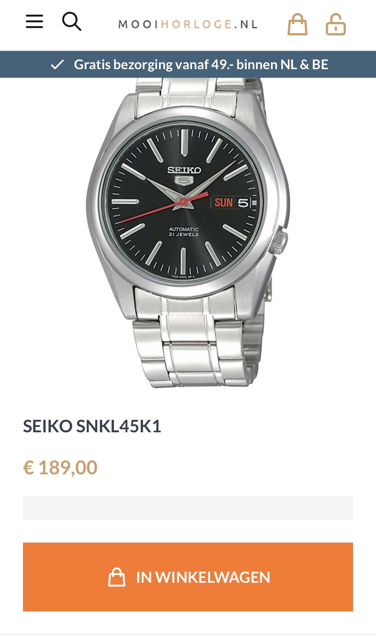
Task: Go to homepage via MOOIHORLOGE.NL logo
Action: tap(188, 24)
